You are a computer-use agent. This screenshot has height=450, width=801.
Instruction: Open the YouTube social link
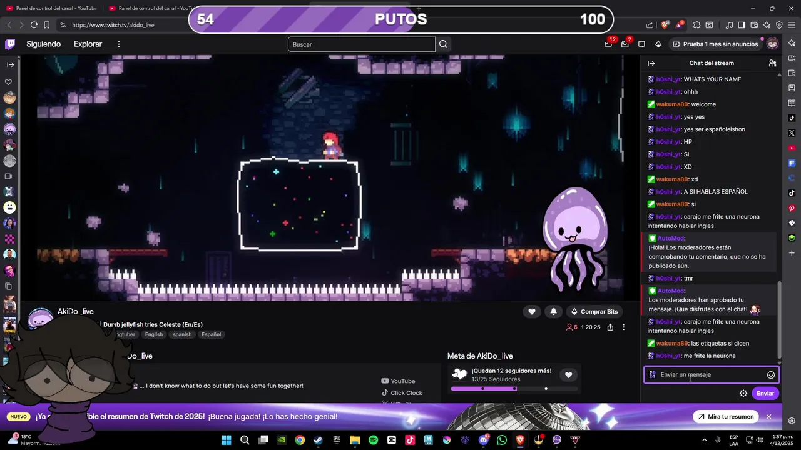tap(398, 381)
